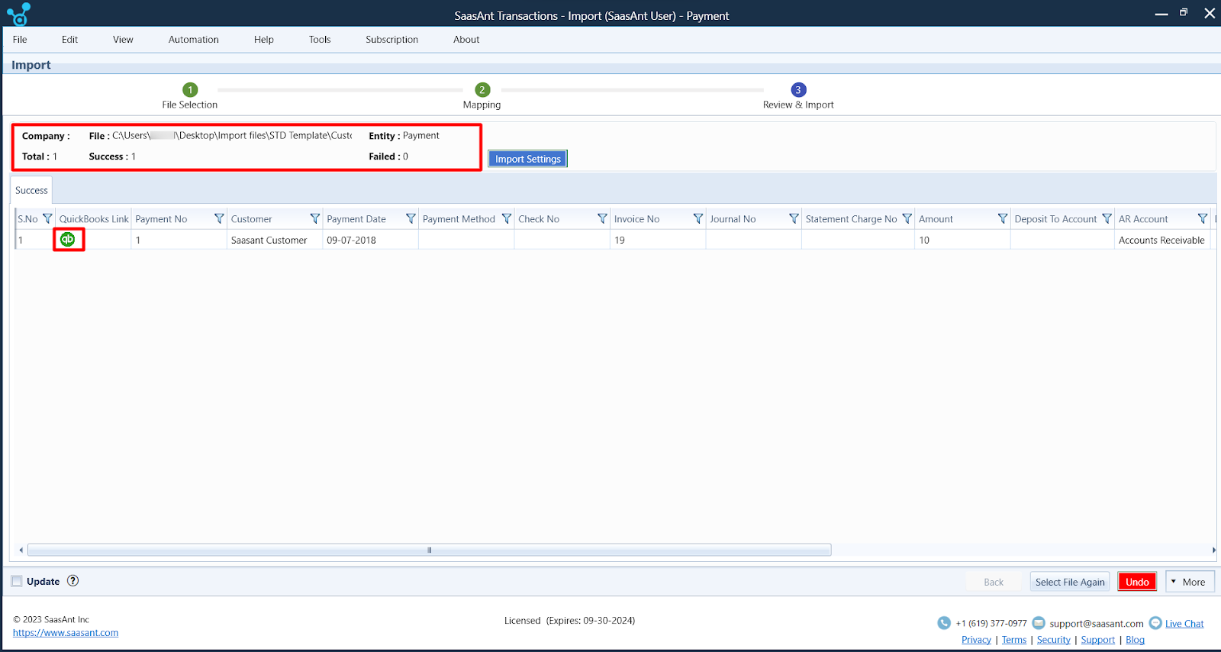
Task: Open the Automation menu
Action: tap(193, 40)
